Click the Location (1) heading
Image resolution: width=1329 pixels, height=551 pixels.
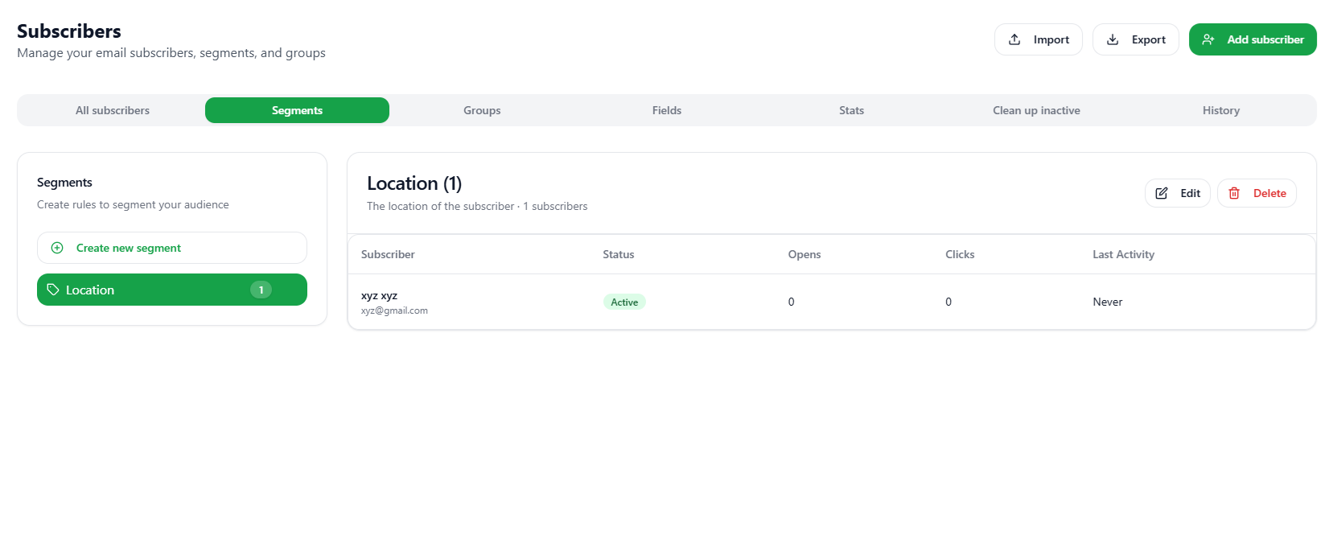pos(414,183)
